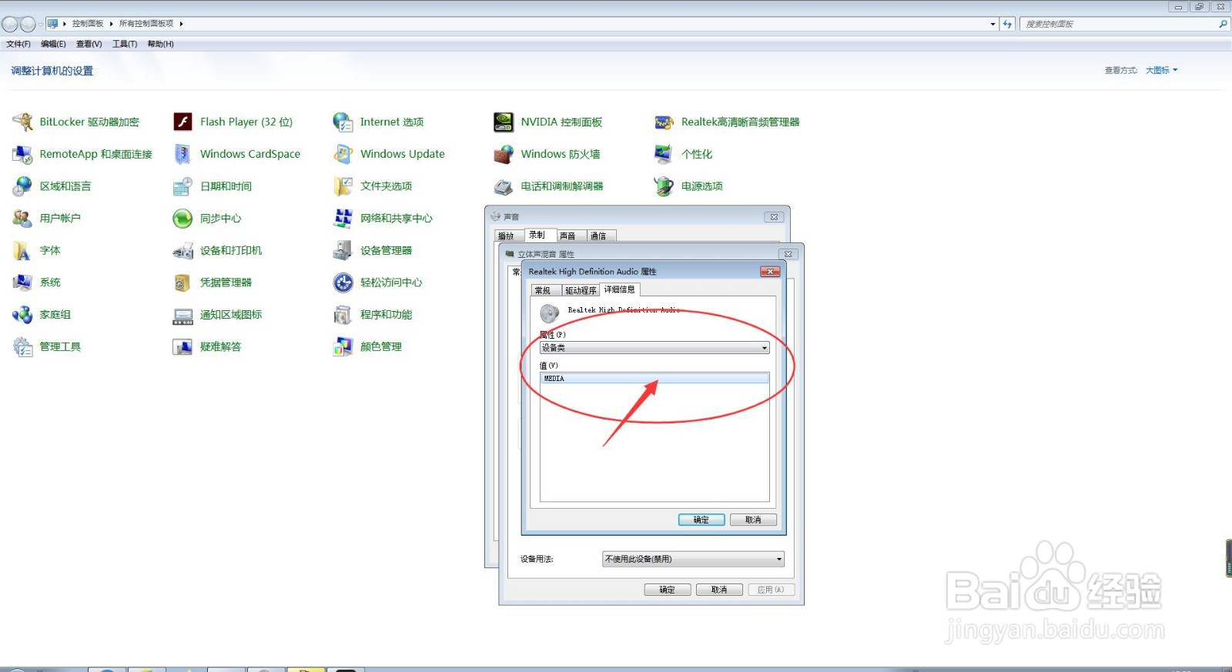Viewport: 1232px width, 672px height.
Task: Click 确定 in Realtek properties dialog
Action: pyautogui.click(x=701, y=520)
